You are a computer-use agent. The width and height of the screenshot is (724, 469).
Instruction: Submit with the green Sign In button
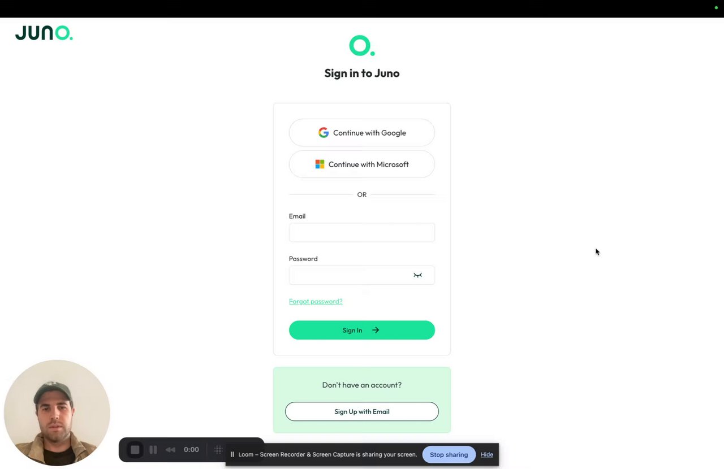tap(362, 330)
